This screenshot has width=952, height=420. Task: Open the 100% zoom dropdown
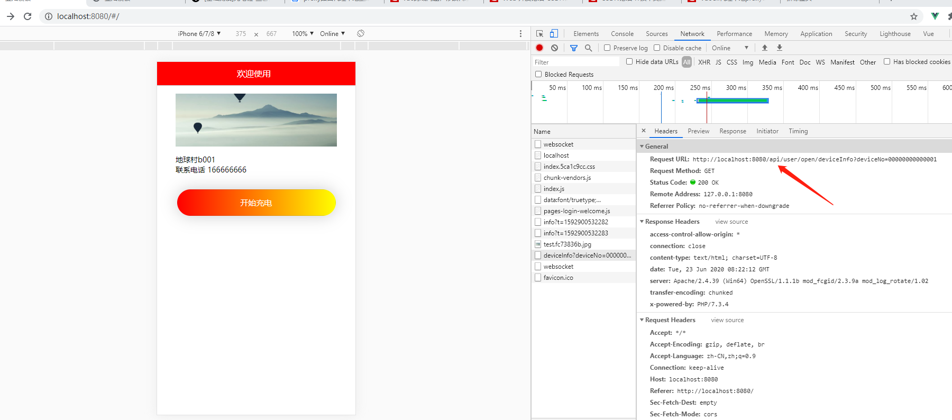[x=303, y=33]
